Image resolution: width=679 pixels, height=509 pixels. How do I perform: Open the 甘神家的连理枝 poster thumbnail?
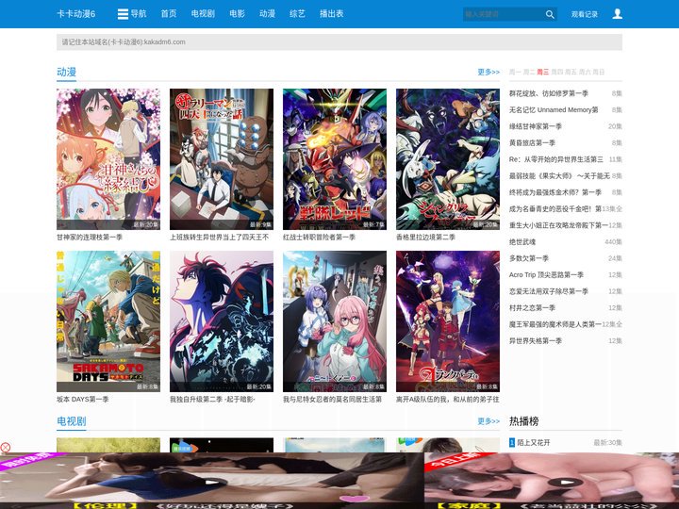click(x=108, y=159)
